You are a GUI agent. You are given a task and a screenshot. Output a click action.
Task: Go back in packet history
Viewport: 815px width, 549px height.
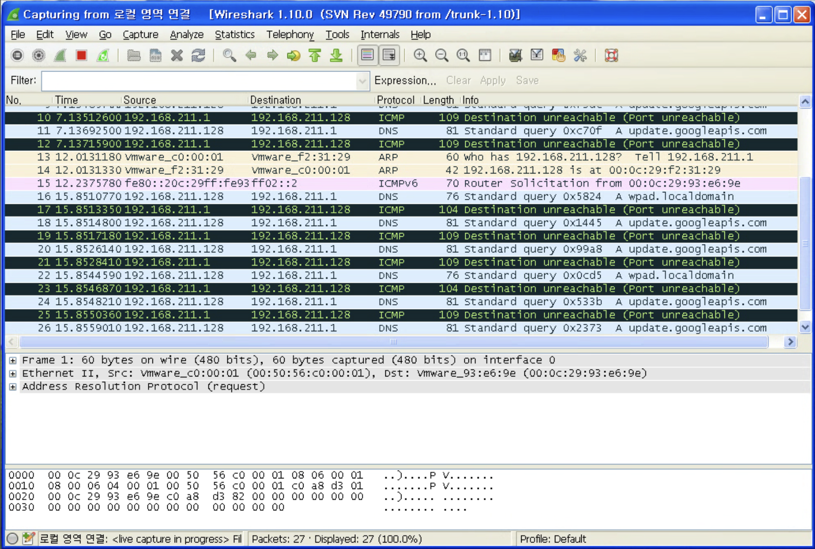[x=251, y=55]
